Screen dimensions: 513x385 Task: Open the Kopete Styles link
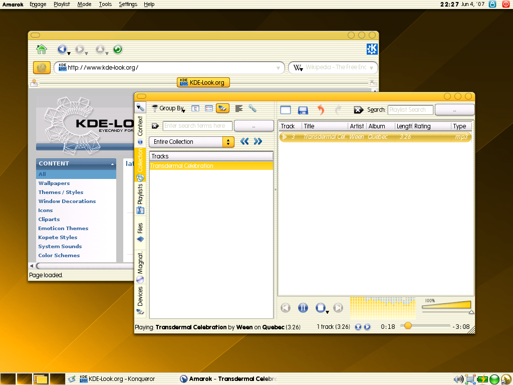coord(58,237)
